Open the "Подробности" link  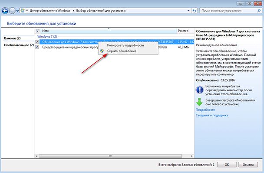205,110
